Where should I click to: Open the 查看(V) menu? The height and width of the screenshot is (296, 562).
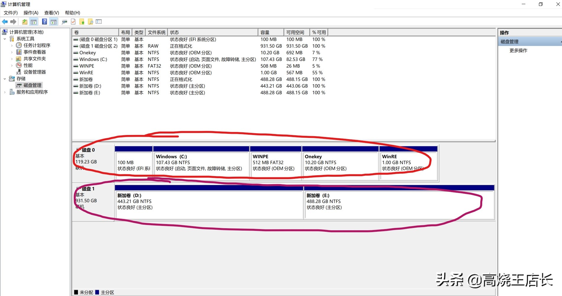coord(52,13)
